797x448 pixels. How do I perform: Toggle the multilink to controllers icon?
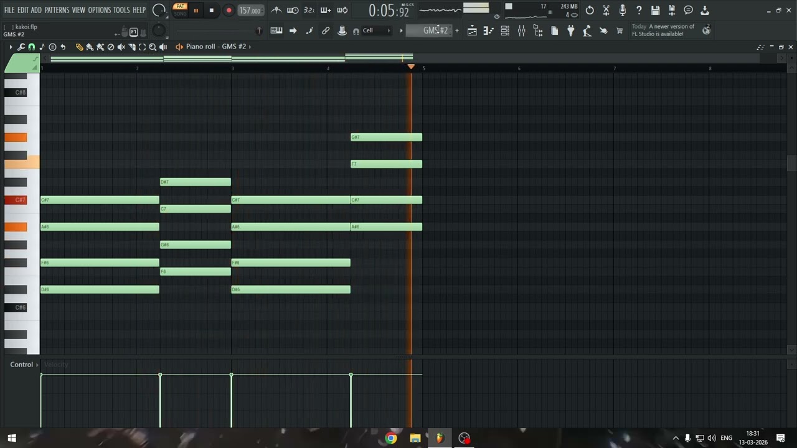tap(326, 30)
